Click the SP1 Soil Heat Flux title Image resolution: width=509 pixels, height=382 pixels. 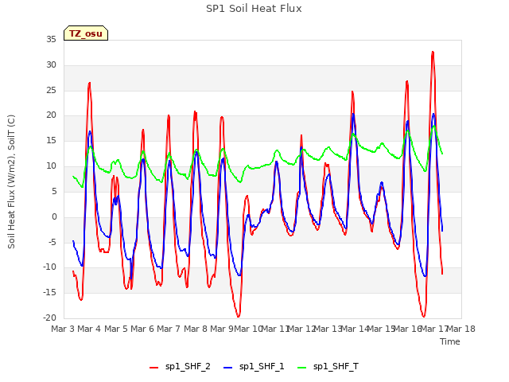tap(254, 9)
